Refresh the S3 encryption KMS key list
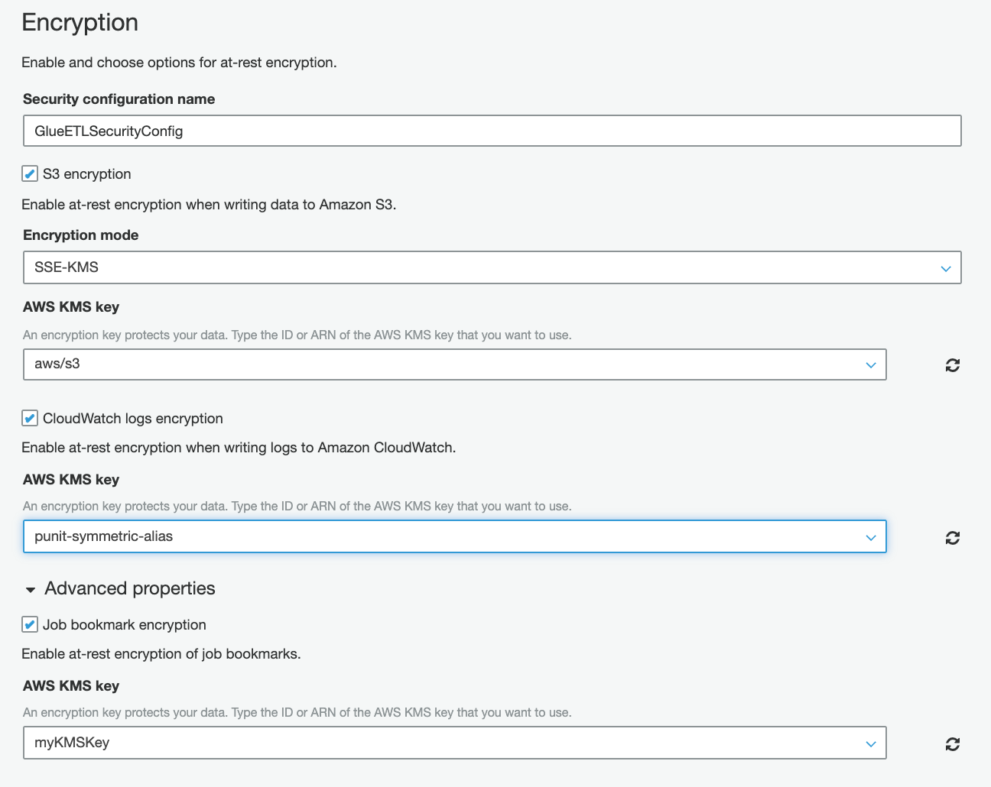This screenshot has width=991, height=787. tap(952, 365)
